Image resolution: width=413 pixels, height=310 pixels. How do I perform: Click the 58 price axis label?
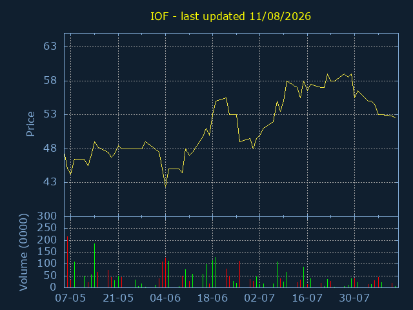point(50,81)
